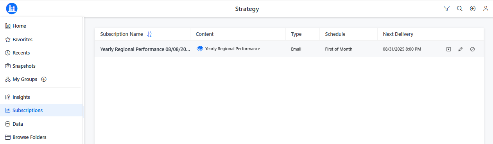
Task: Click the create new plus icon
Action: click(473, 9)
